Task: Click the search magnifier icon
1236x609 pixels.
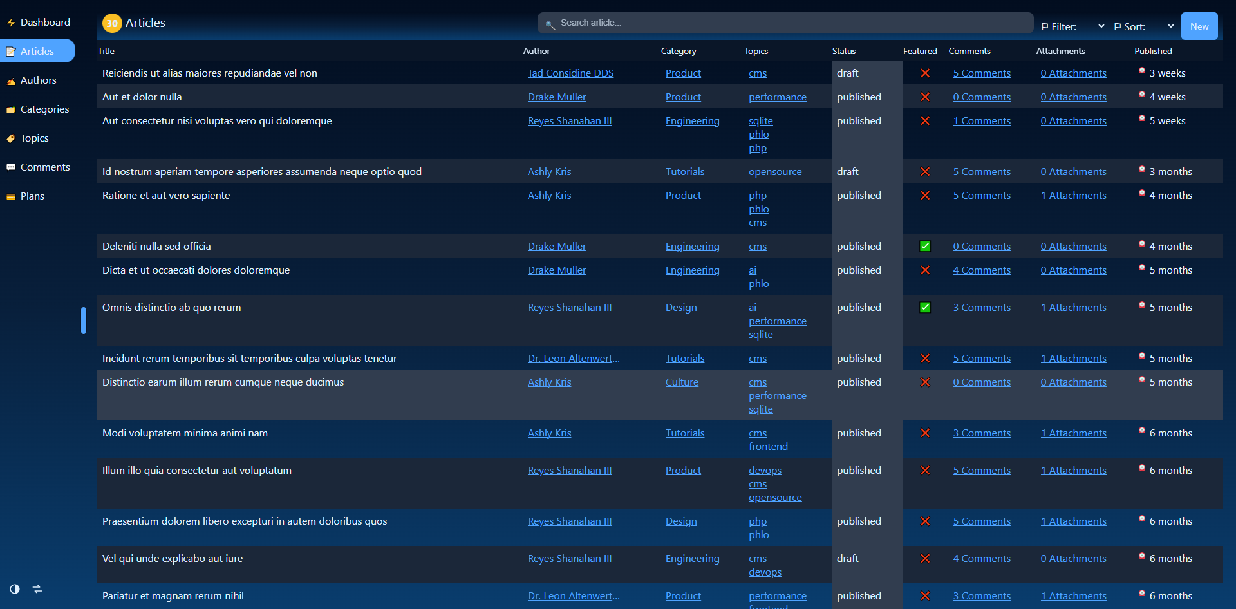Action: (x=550, y=25)
